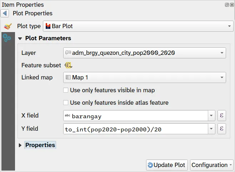Screen dimensions: 235x172
Task: Click the X field barangay input
Action: (x=136, y=115)
